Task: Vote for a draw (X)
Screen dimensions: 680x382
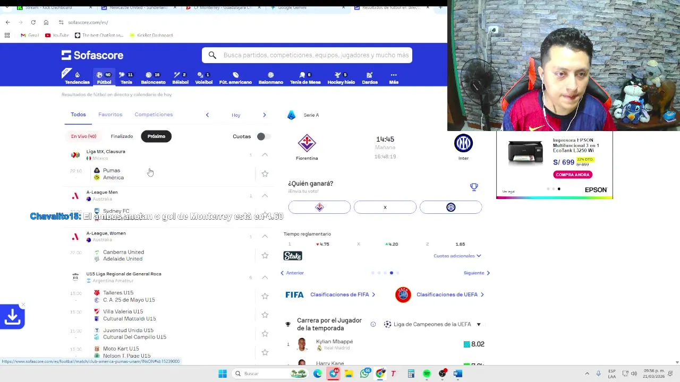Action: point(385,207)
